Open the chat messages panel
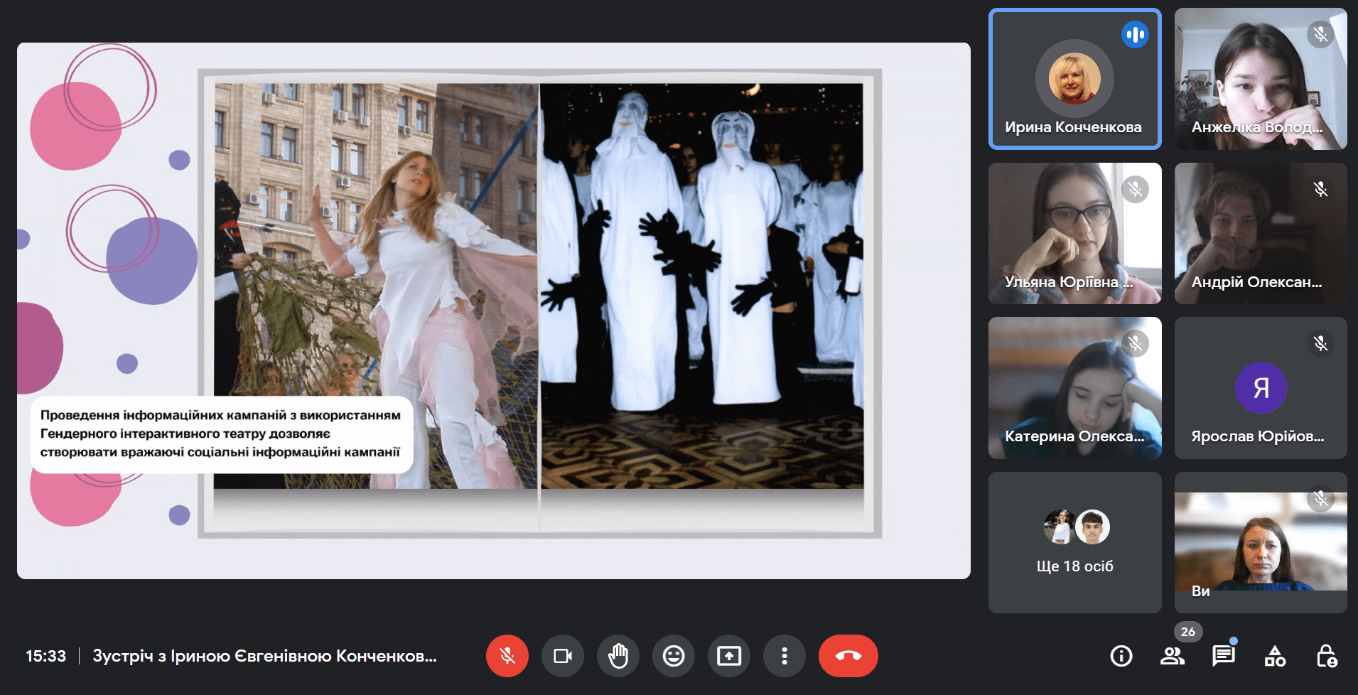The image size is (1358, 695). coord(1223,656)
